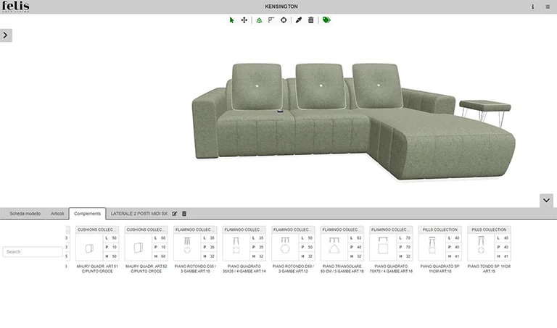The width and height of the screenshot is (557, 328).
Task: Select Piano Tondo SP. 11cm Pills card
Action: coord(489,250)
